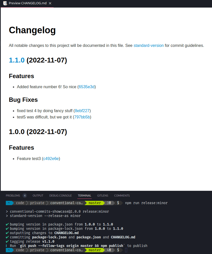The height and width of the screenshot is (254, 212).
Task: Click the checkmark beside 'tagging release v1.1.0'
Action: coord(7,241)
